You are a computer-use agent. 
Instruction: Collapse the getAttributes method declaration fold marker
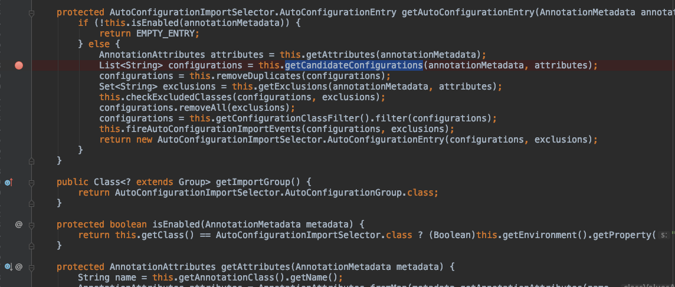31,267
